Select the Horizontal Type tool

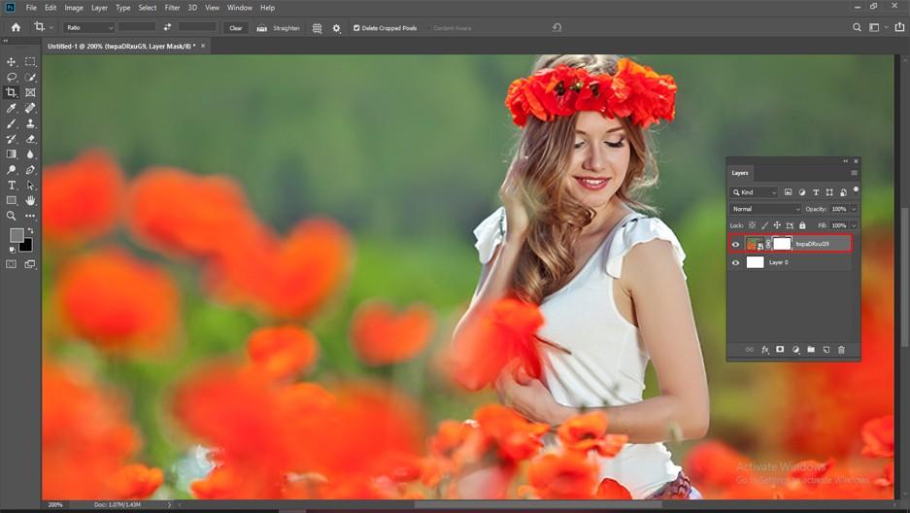tap(11, 186)
